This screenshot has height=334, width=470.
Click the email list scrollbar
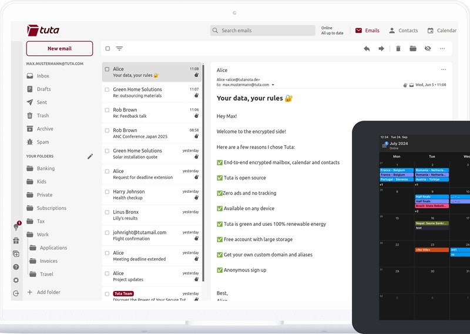(x=203, y=172)
